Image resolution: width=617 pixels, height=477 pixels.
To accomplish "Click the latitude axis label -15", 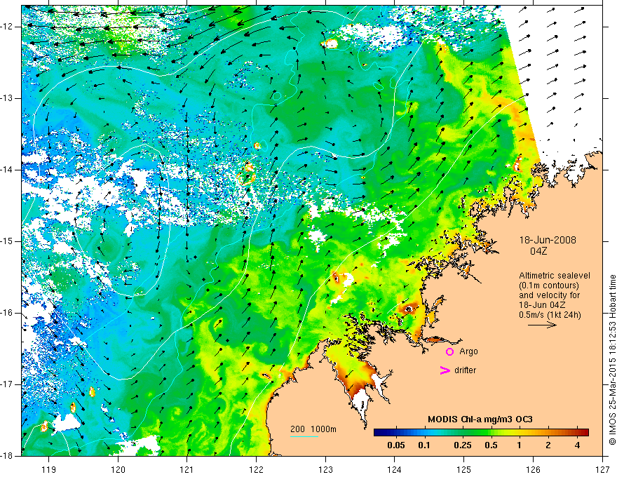I will click(7, 241).
